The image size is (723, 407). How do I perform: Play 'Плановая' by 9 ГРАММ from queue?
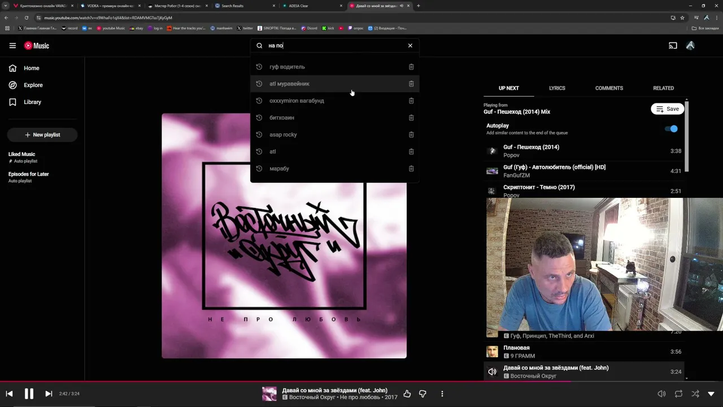point(584,352)
